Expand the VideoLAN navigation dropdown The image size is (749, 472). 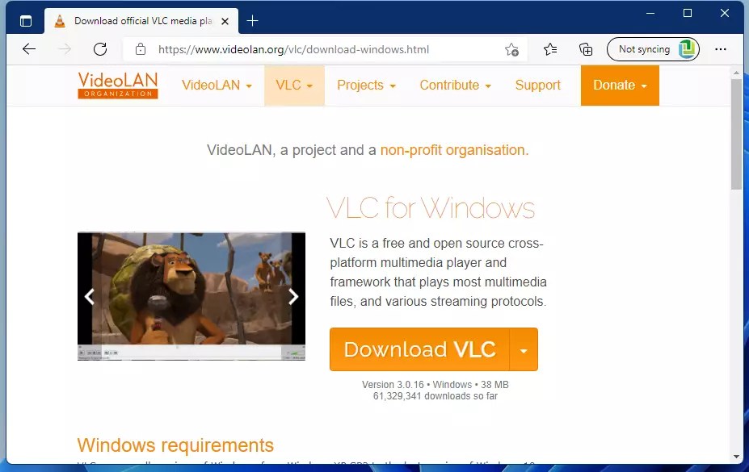[x=217, y=86]
